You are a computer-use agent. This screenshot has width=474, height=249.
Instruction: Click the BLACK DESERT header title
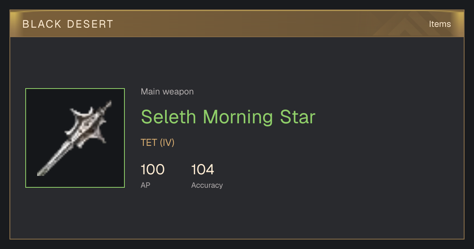[68, 24]
